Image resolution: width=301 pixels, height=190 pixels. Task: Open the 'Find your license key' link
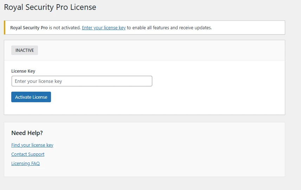pyautogui.click(x=32, y=145)
